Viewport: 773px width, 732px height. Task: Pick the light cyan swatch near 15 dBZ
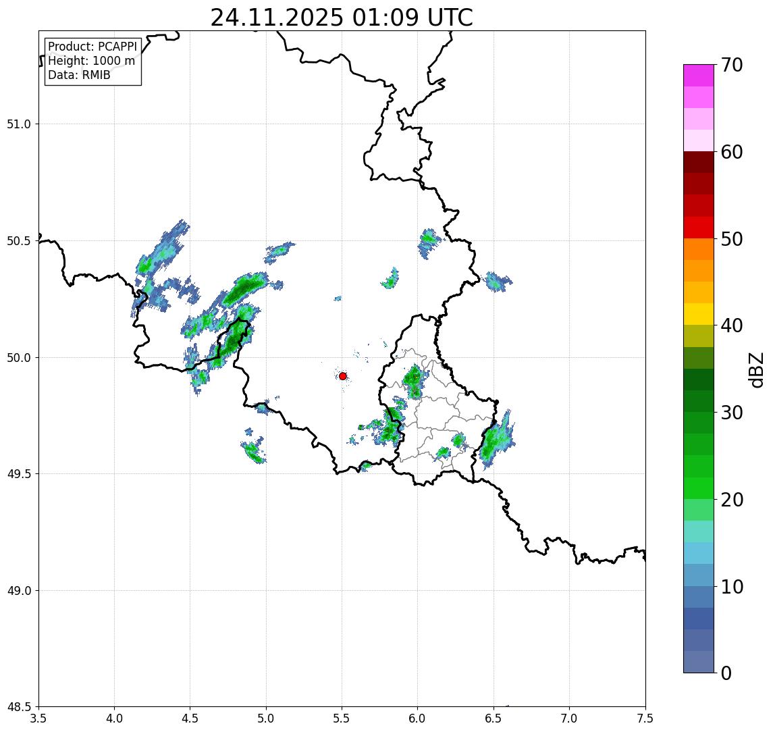[x=699, y=554]
